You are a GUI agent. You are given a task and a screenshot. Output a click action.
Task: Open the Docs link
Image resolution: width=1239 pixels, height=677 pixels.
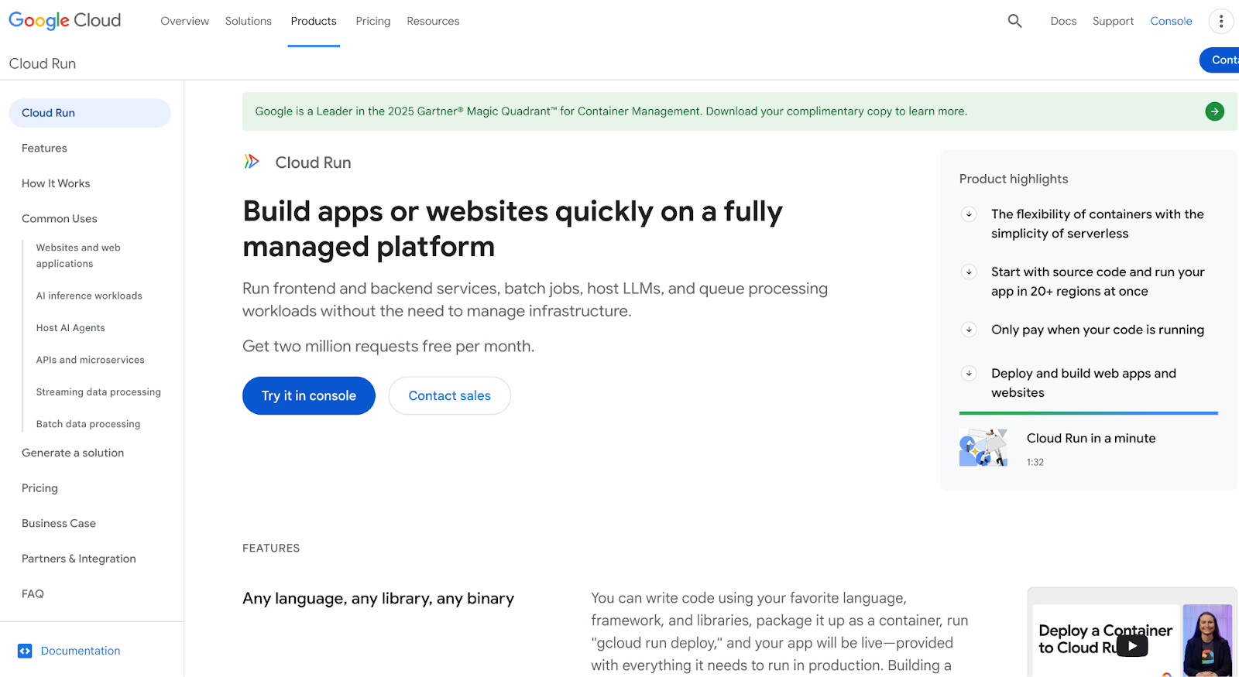tap(1063, 21)
